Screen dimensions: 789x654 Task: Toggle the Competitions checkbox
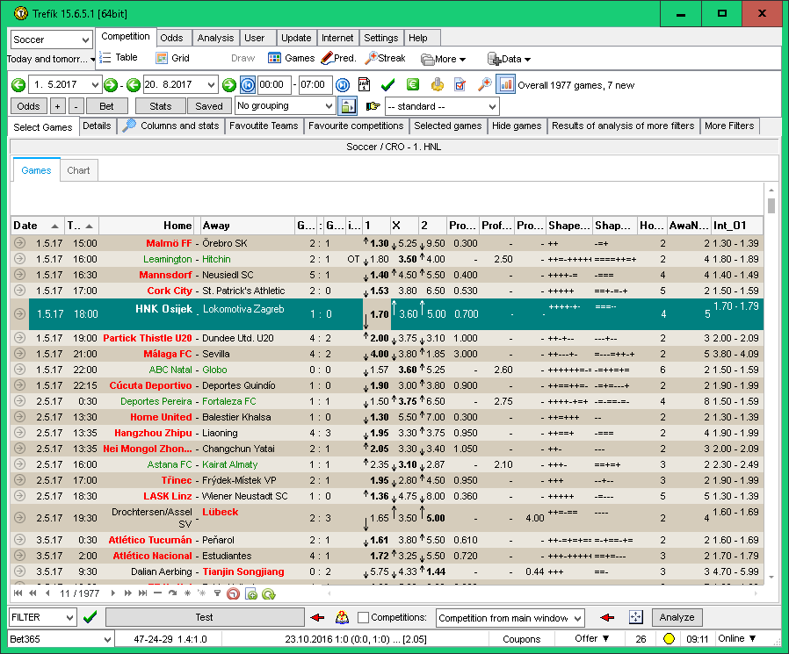point(364,618)
